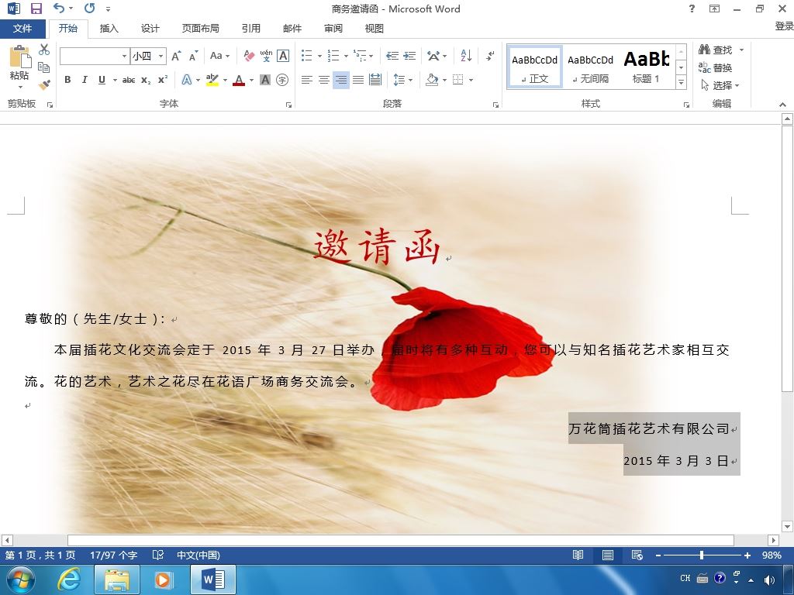
Task: Align the paragraph to the left
Action: pos(306,80)
